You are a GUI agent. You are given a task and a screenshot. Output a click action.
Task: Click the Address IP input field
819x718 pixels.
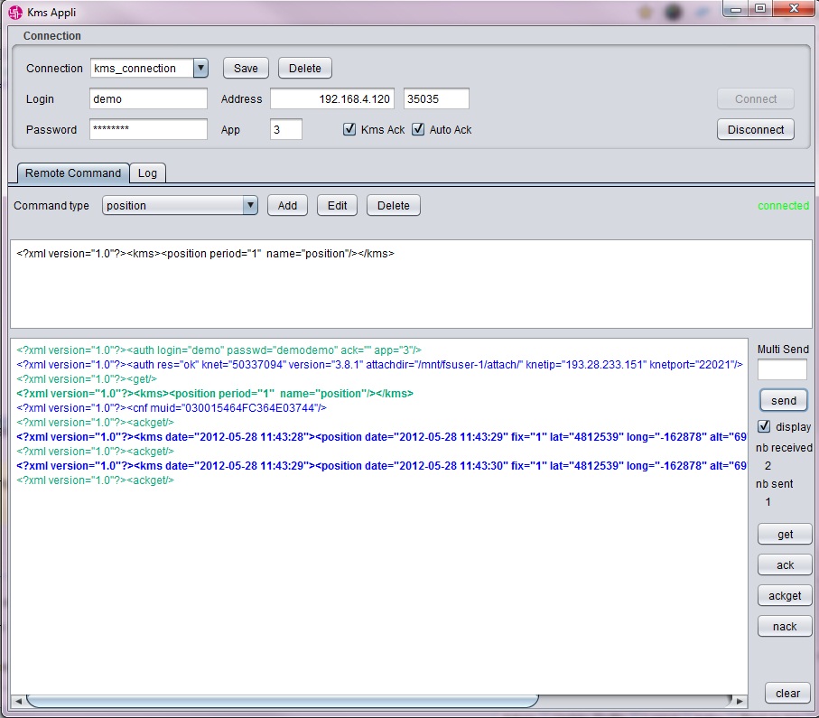tap(332, 98)
